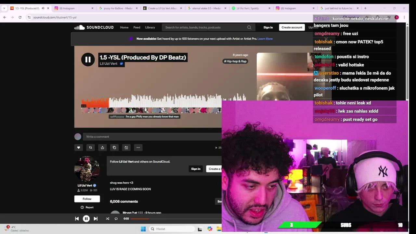
Task: Click the search magnifier icon
Action: pos(249,27)
